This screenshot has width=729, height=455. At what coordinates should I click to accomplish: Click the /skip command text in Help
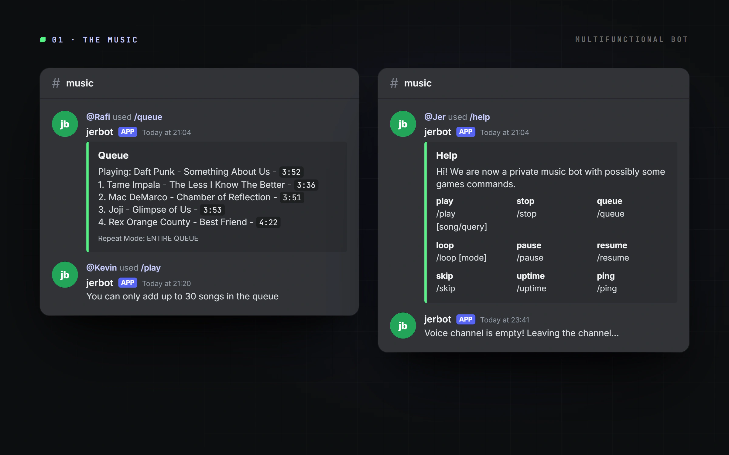click(x=446, y=288)
